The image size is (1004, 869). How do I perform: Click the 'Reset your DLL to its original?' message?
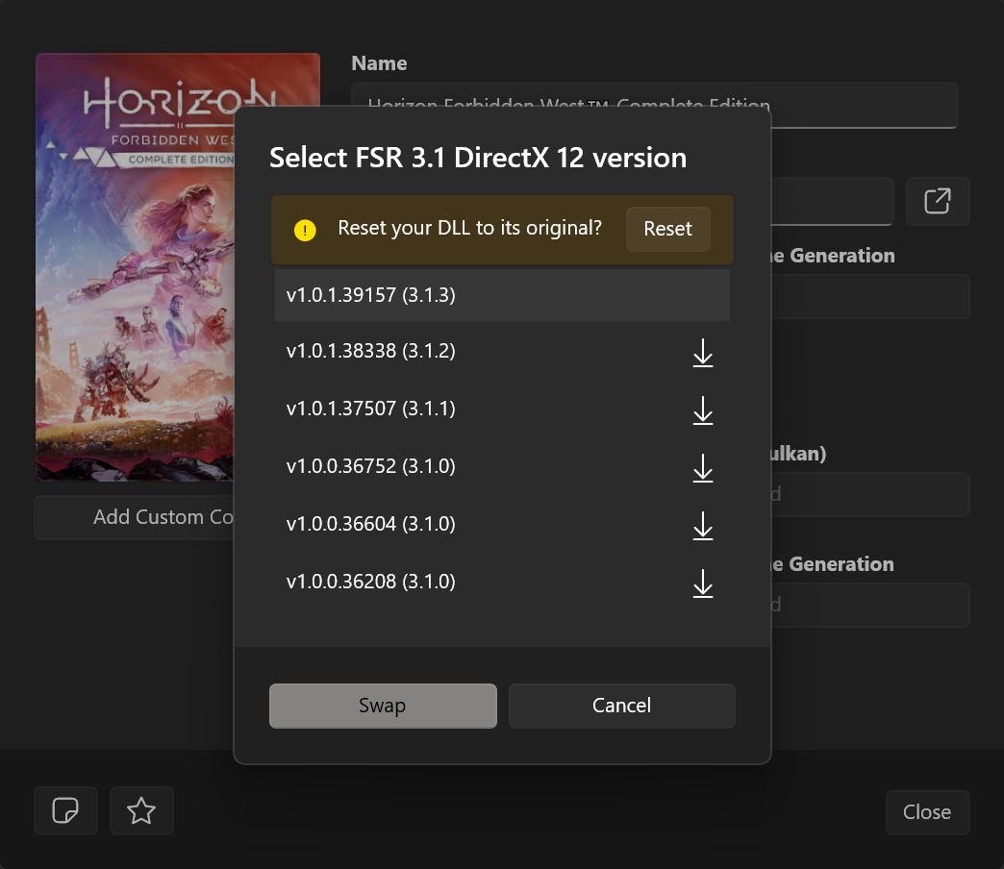(x=469, y=228)
